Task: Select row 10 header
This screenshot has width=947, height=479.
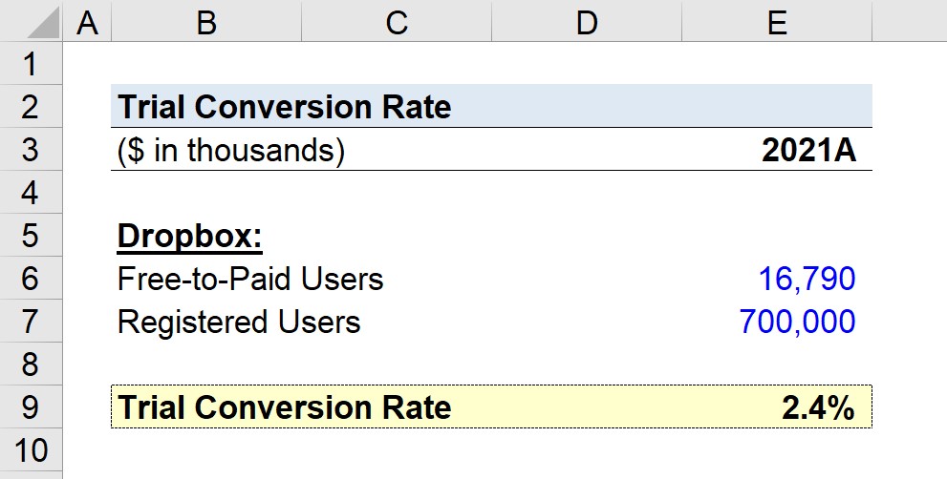Action: coord(31,449)
